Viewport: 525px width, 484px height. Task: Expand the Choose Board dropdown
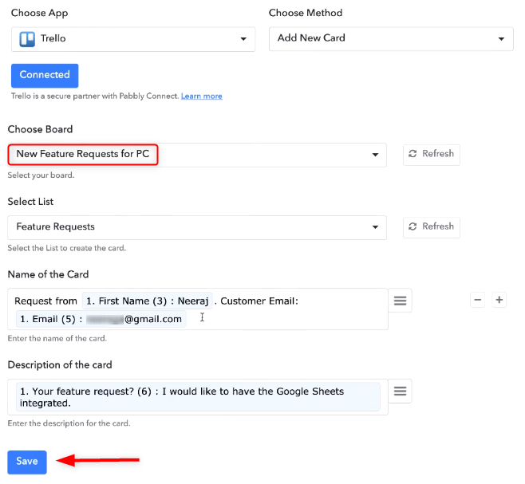tap(197, 155)
